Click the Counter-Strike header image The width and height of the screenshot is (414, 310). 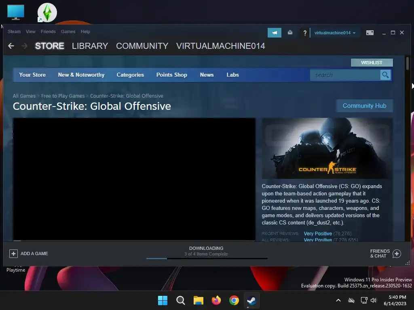[327, 148]
